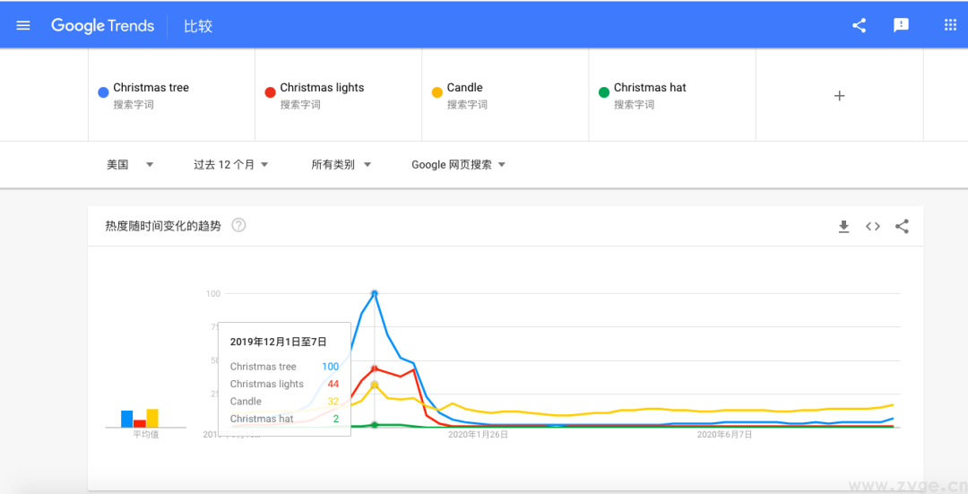Screen dimensions: 968x494
Task: Click the blue average bar
Action: 127,419
